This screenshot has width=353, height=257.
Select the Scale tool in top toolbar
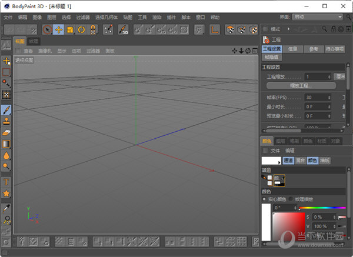point(70,30)
